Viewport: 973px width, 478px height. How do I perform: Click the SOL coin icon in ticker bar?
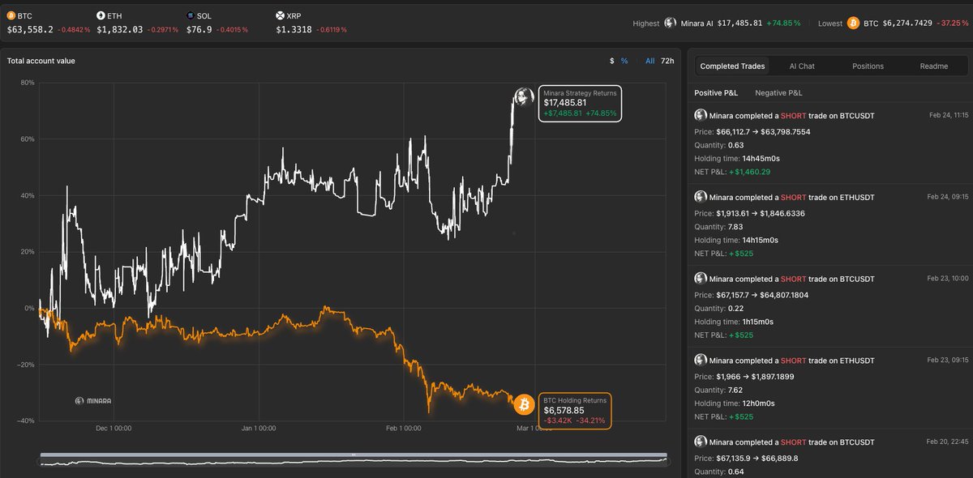191,15
